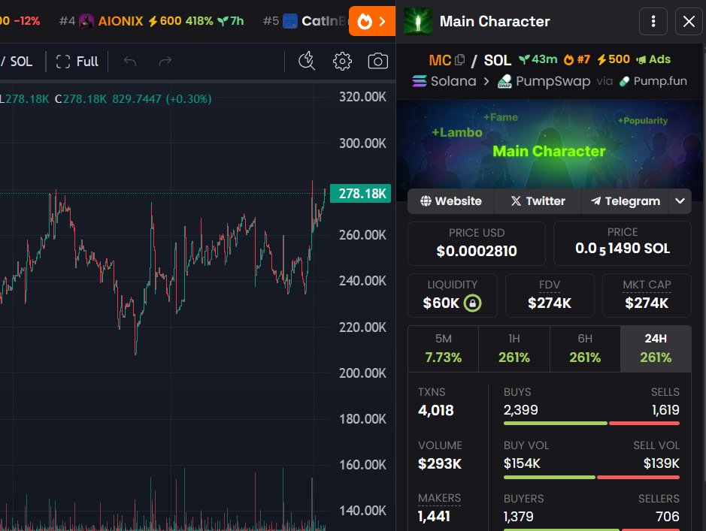
Task: Click the 278.18K current price label
Action: point(361,194)
